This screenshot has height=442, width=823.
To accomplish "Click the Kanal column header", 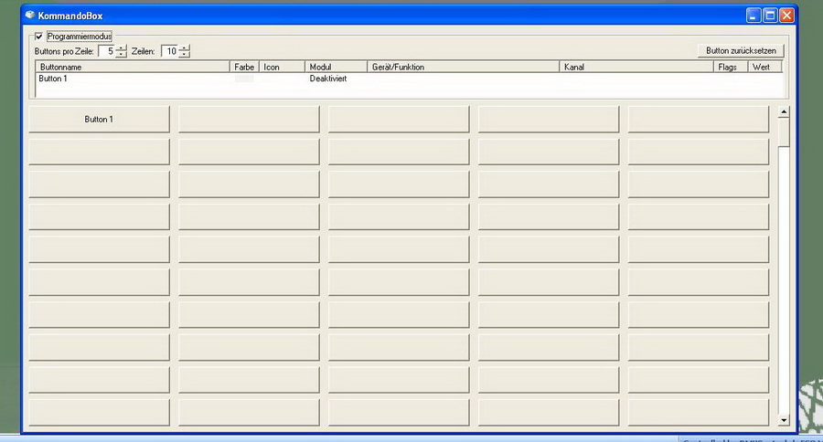I will click(x=636, y=67).
